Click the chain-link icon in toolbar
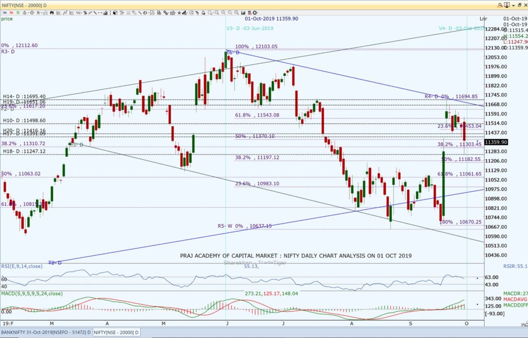The width and height of the screenshot is (528, 338). tap(166, 13)
